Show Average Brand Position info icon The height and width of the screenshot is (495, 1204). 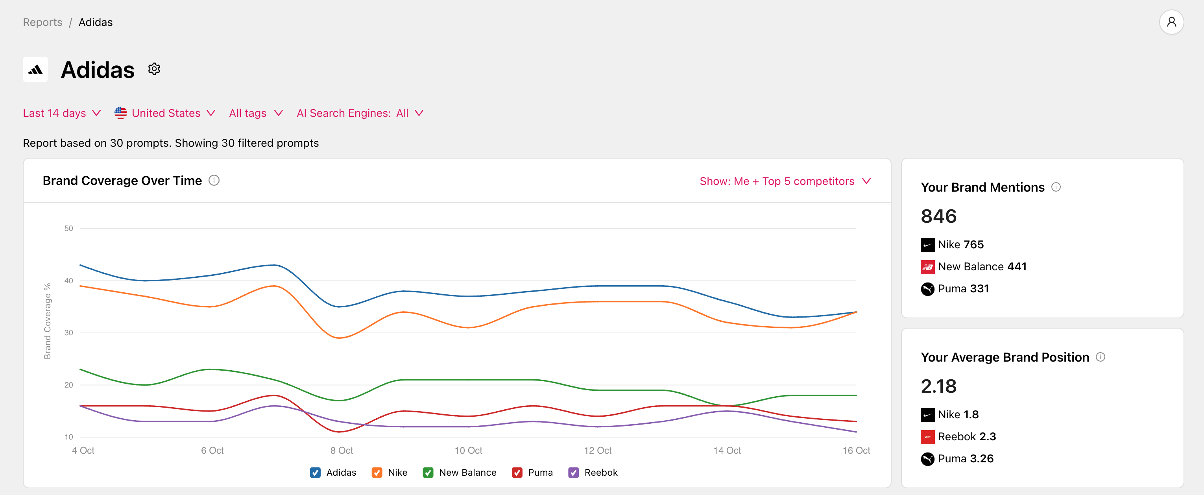coord(1100,357)
